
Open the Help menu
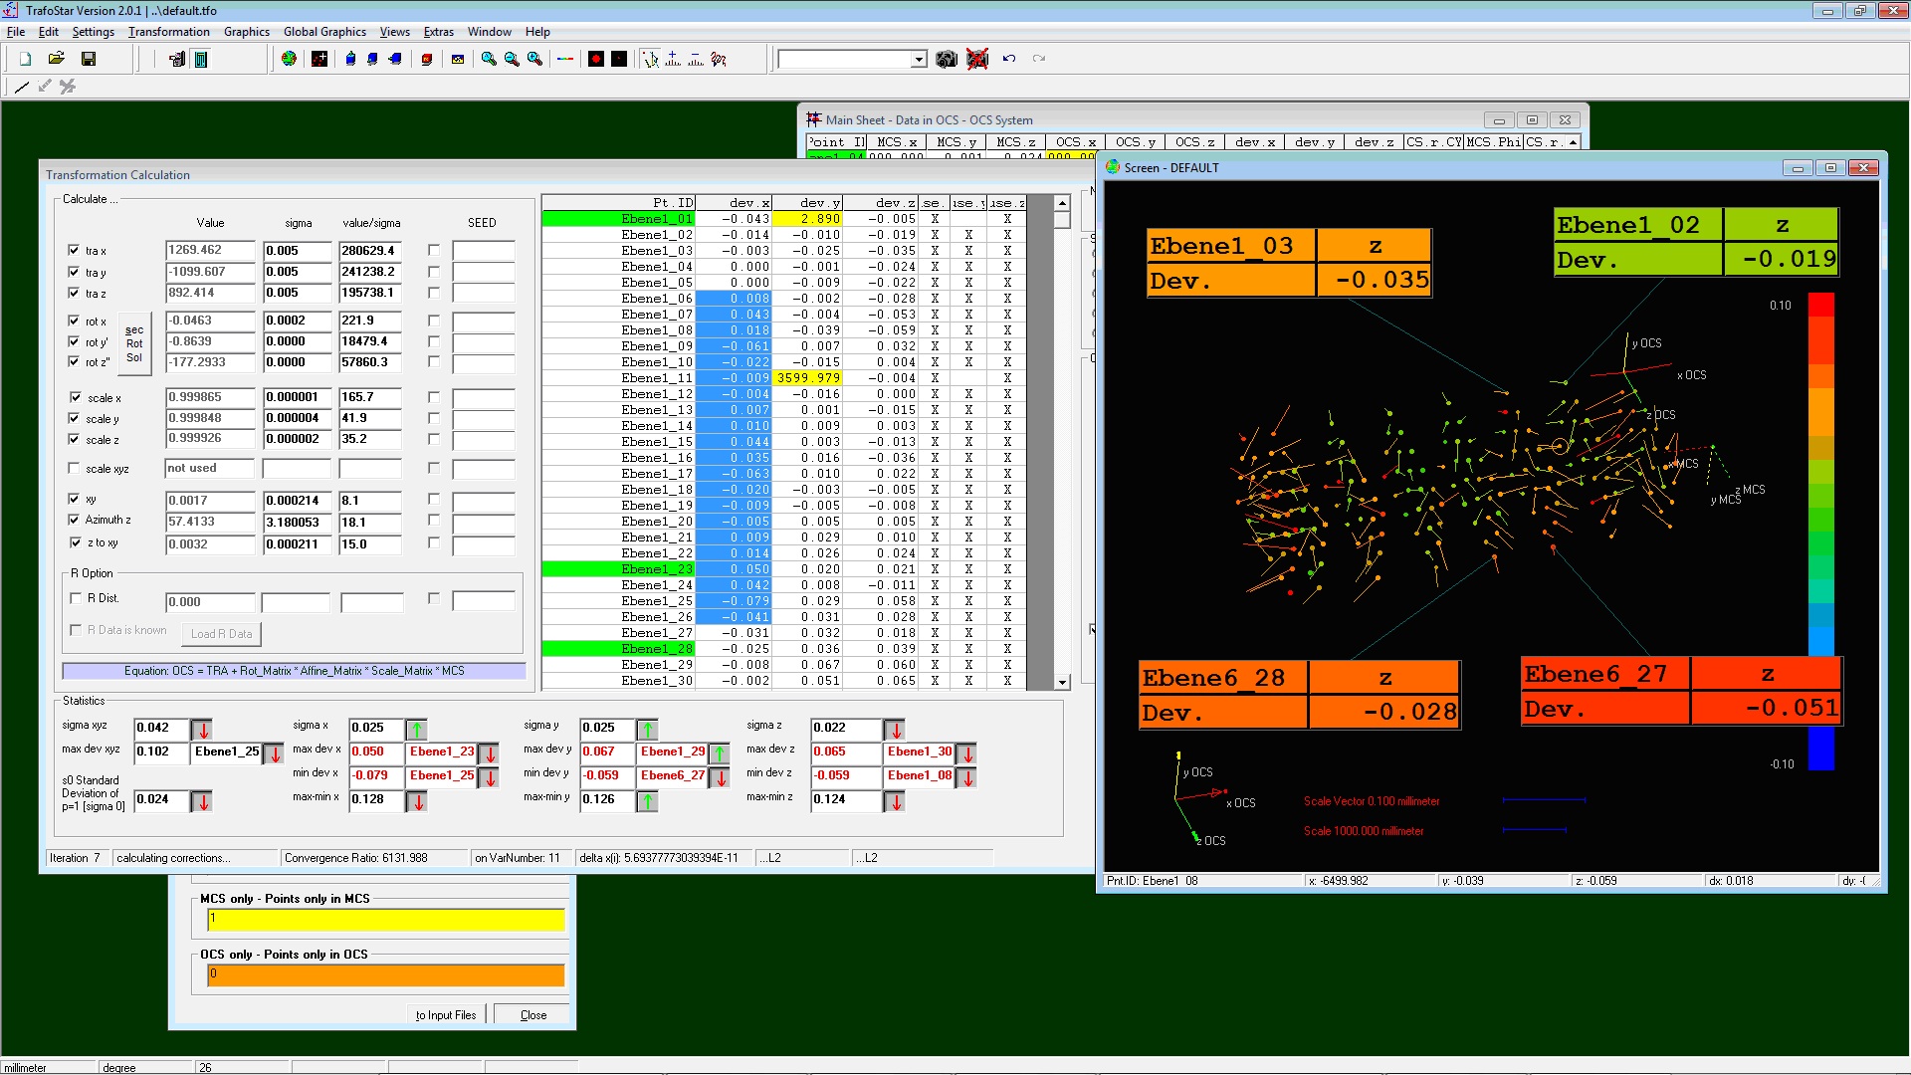pos(537,32)
